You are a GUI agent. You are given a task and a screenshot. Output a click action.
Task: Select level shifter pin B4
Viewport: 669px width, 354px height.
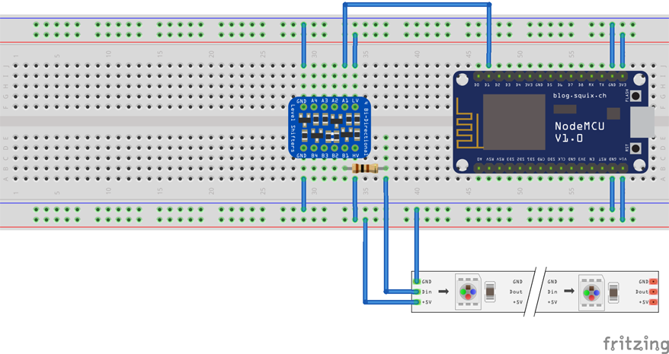314,148
